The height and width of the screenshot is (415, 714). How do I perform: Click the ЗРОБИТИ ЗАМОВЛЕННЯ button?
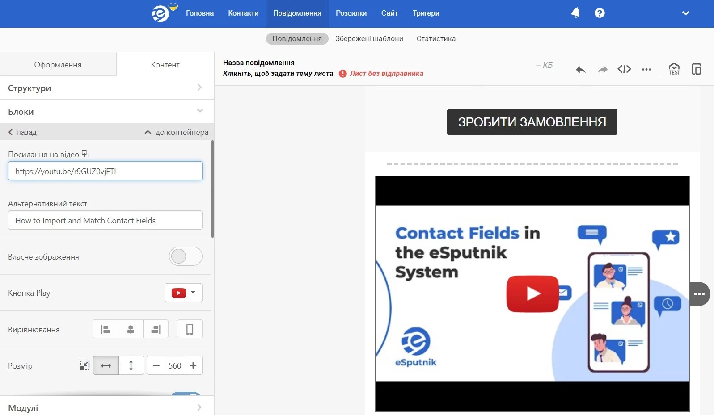(x=532, y=122)
